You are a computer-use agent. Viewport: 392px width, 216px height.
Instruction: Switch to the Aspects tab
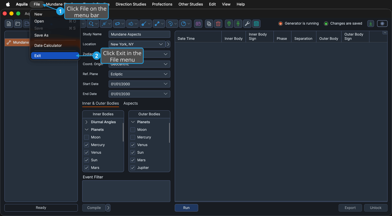click(131, 103)
